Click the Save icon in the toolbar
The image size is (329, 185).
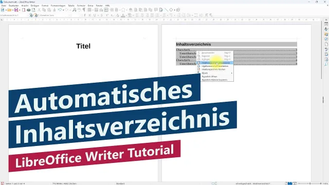[x=16, y=10]
